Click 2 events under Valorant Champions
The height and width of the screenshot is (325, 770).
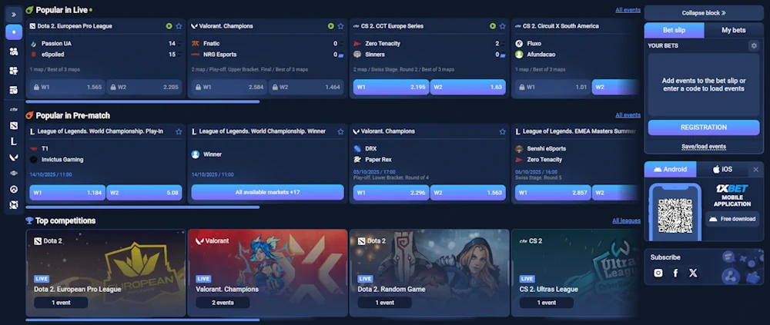click(223, 303)
